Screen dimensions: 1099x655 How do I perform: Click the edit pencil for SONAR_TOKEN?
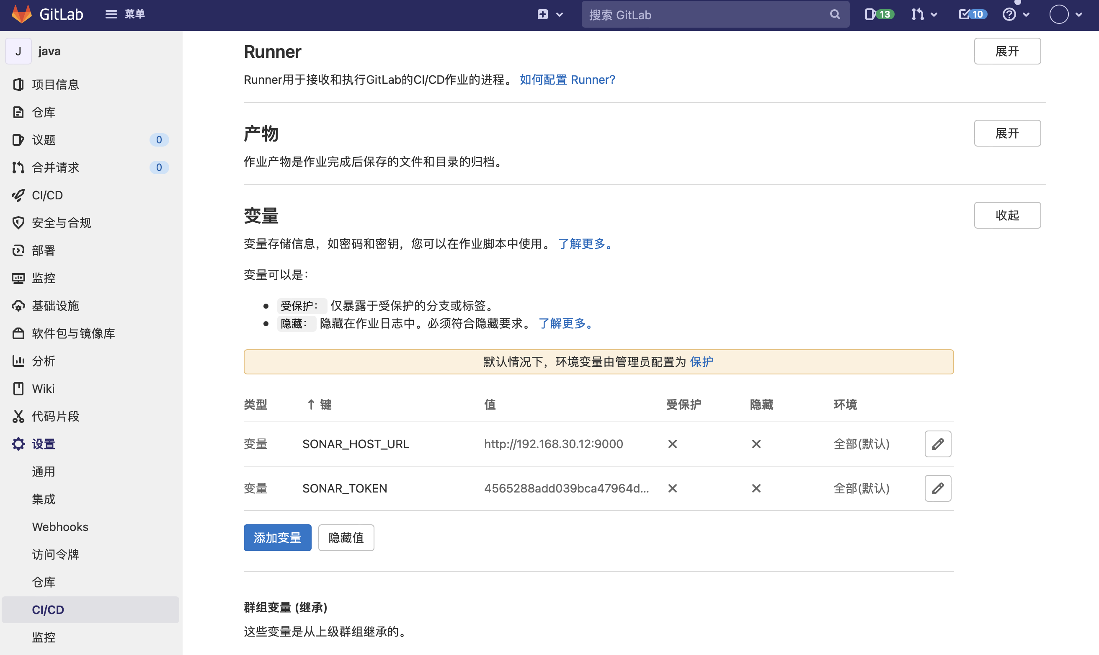(937, 488)
